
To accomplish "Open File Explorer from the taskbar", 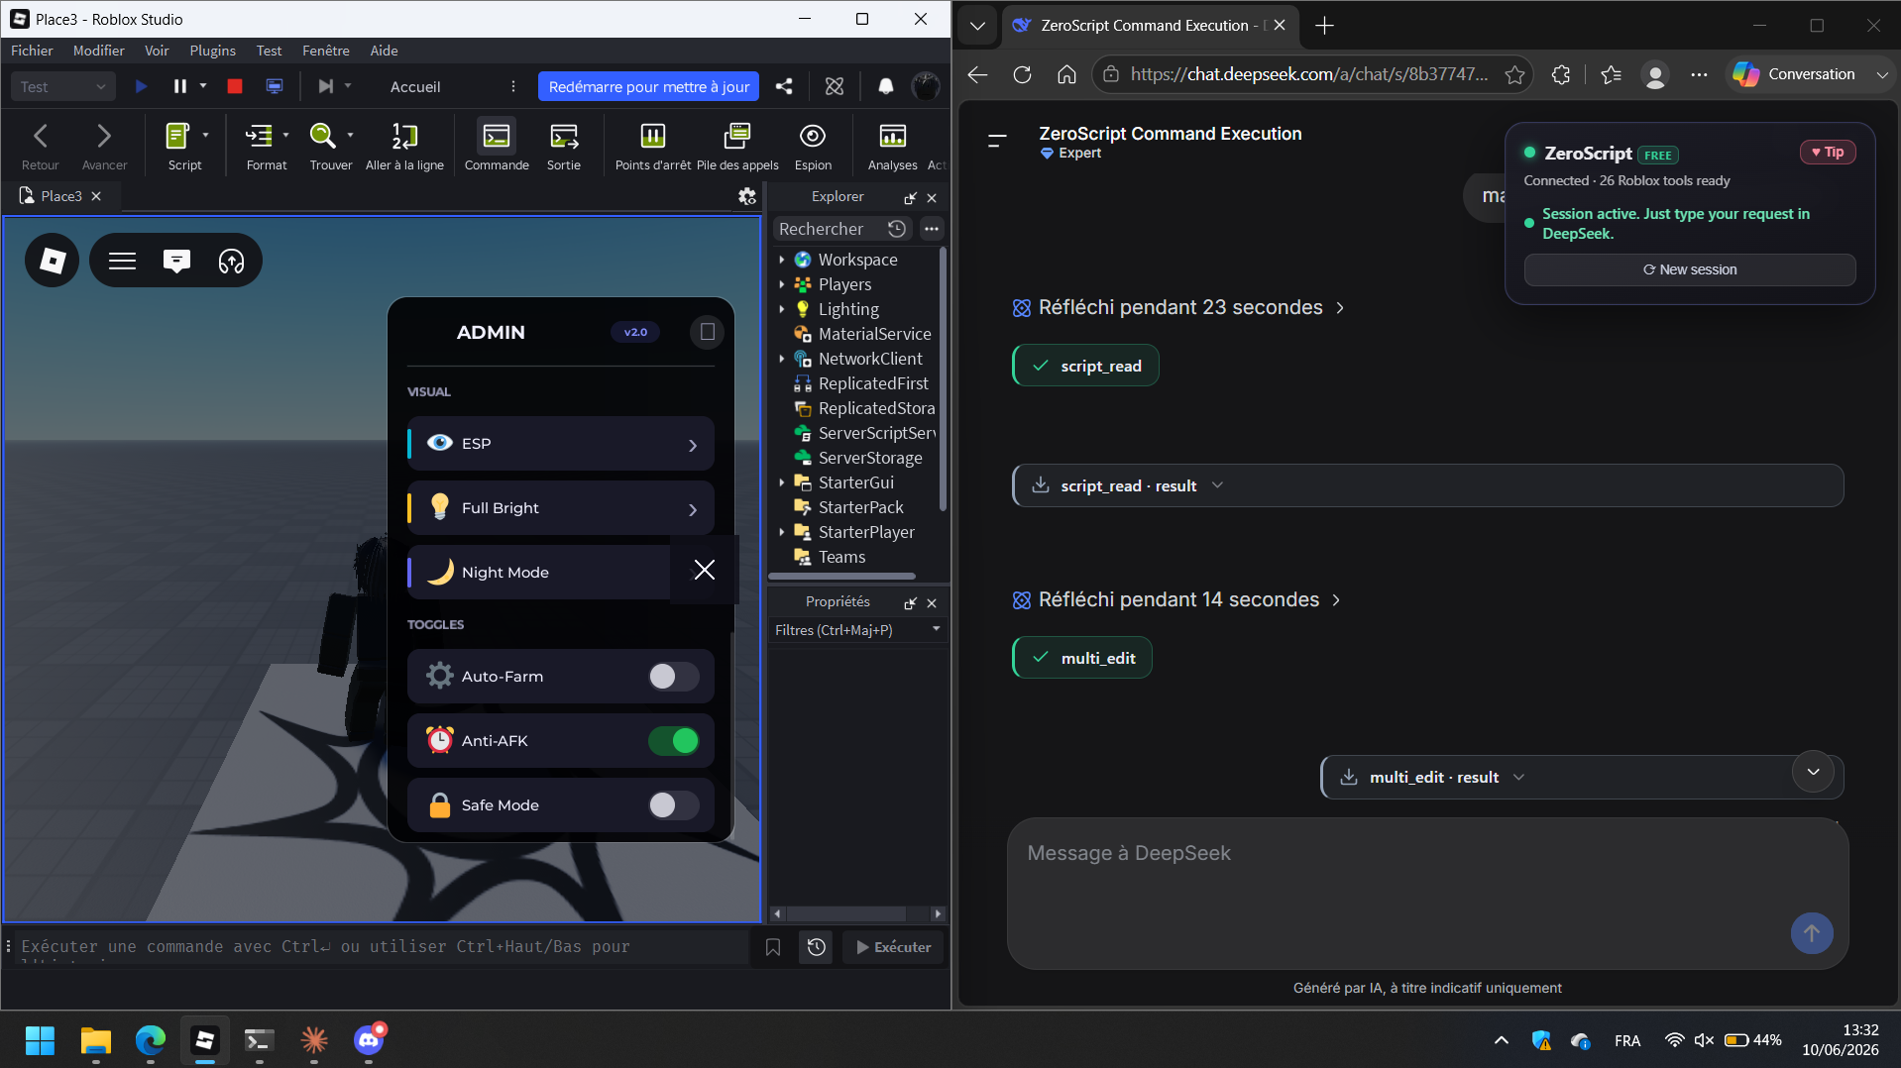I will click(x=96, y=1040).
